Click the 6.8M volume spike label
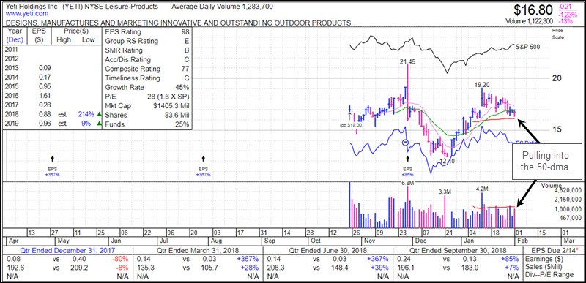The image size is (586, 283). pyautogui.click(x=408, y=182)
